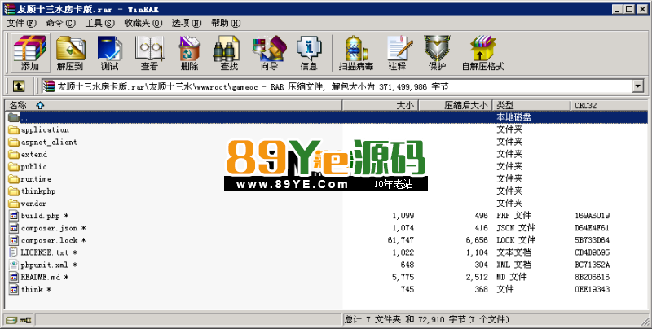652x329 pixels.
Task: Click the Protect (保护) shield icon
Action: coord(437,53)
